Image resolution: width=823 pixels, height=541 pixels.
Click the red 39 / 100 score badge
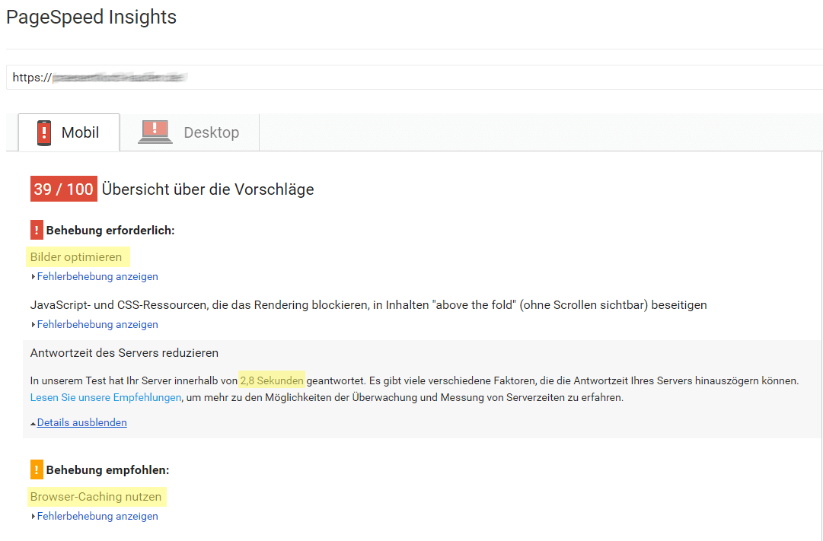click(x=63, y=189)
